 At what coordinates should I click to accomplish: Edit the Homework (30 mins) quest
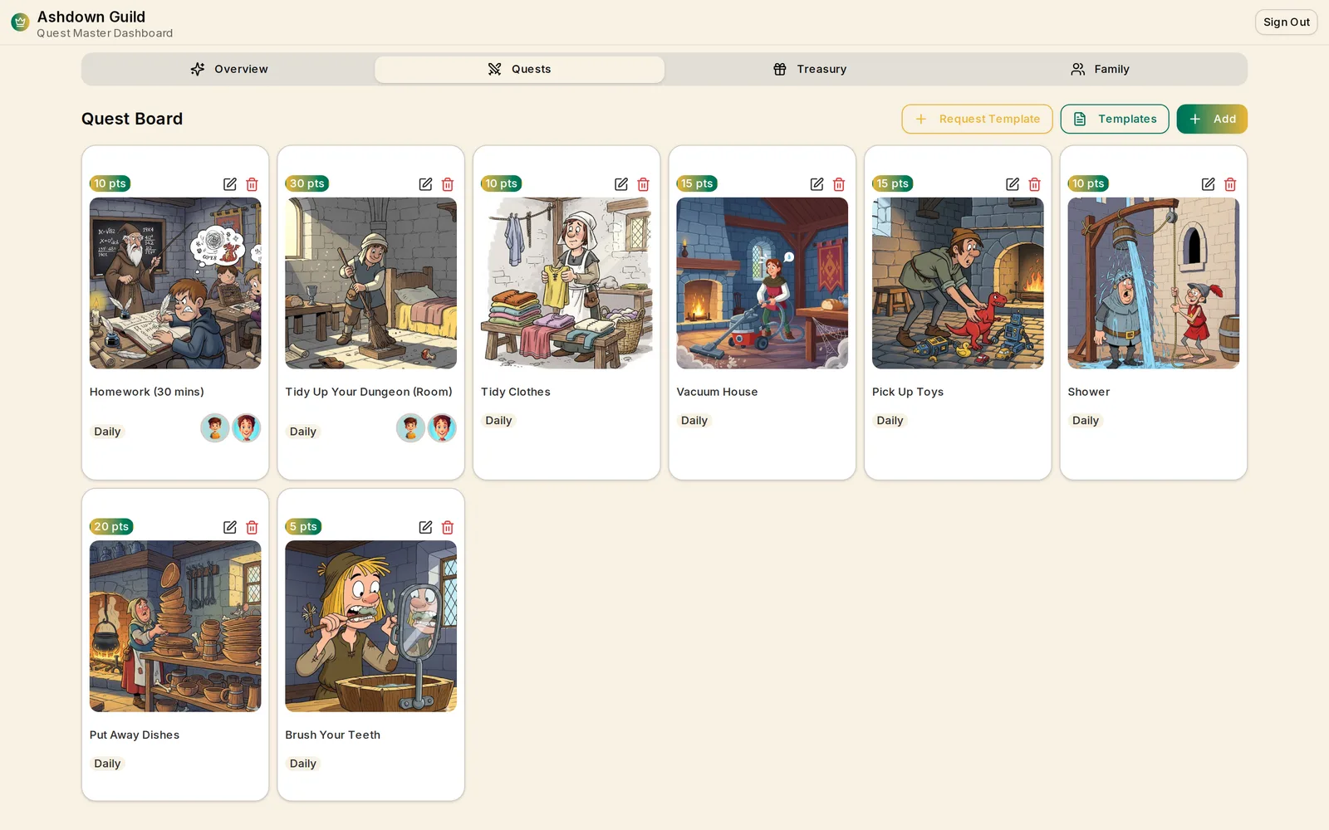[x=230, y=184]
